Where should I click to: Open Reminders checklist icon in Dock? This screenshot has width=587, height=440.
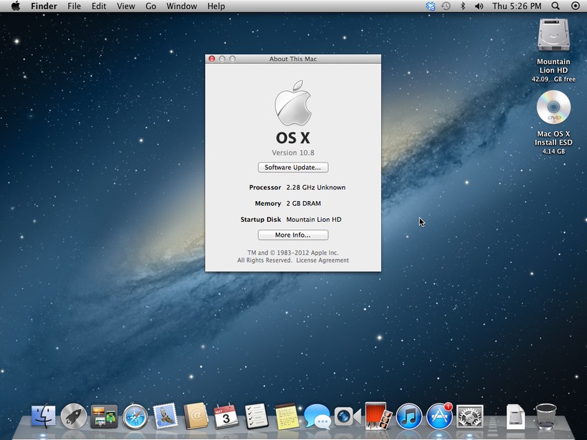pos(257,416)
